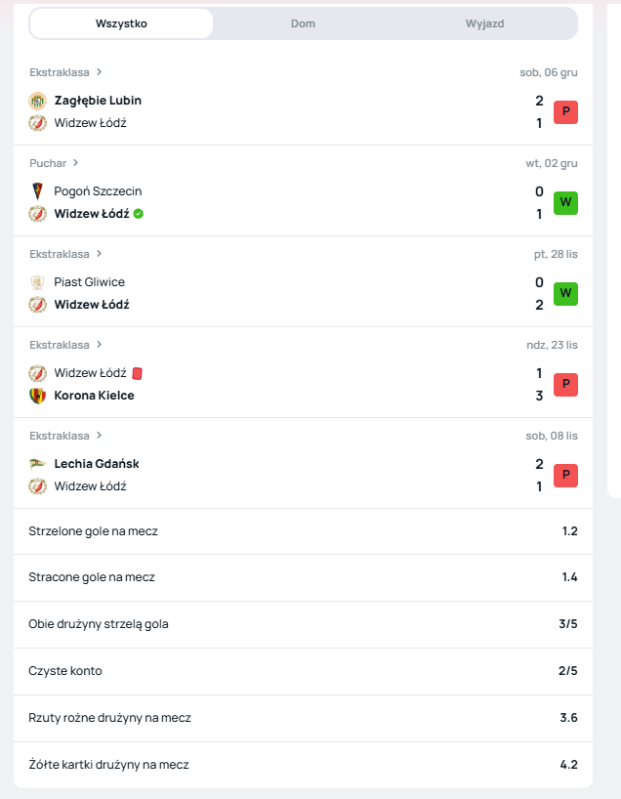Image resolution: width=621 pixels, height=799 pixels.
Task: Open Ekstraklasa link above Piast Gliwice match
Action: click(x=60, y=254)
